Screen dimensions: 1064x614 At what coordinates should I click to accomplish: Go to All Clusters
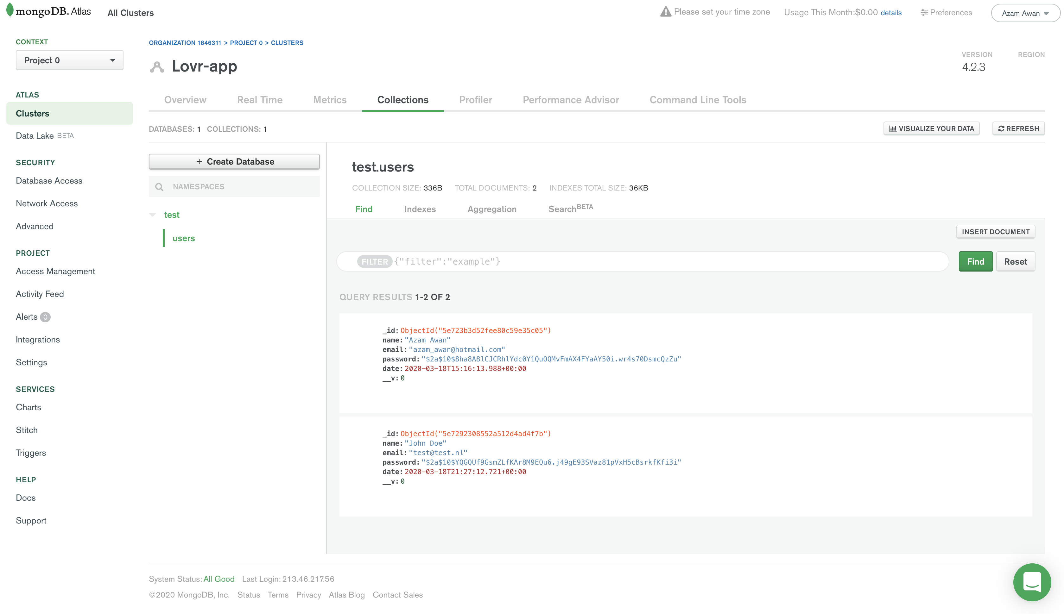pos(130,13)
